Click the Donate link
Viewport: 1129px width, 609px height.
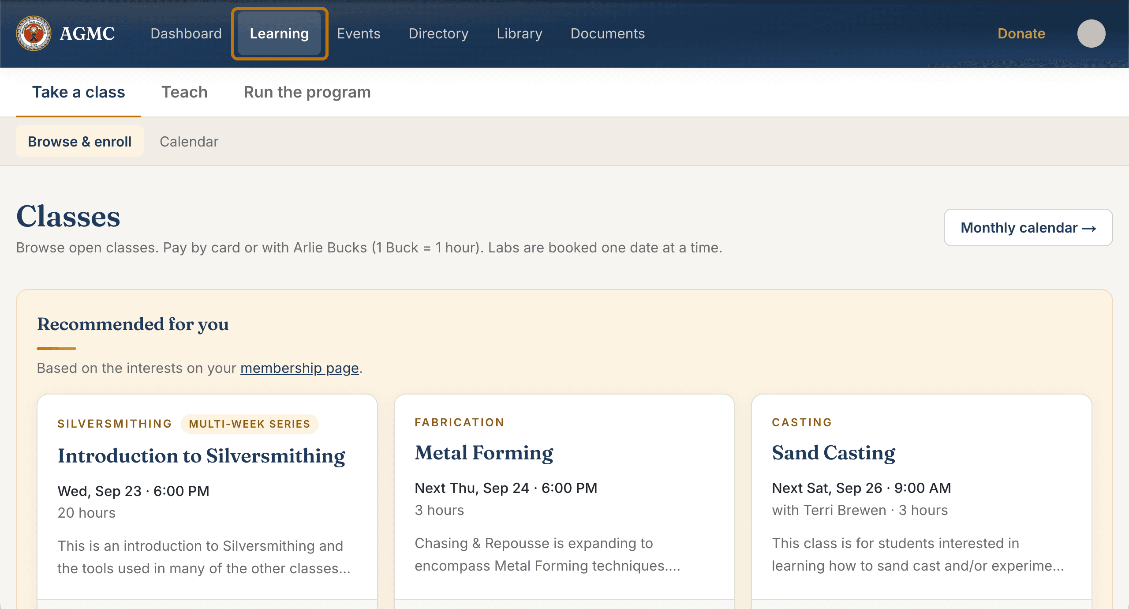[x=1021, y=34]
